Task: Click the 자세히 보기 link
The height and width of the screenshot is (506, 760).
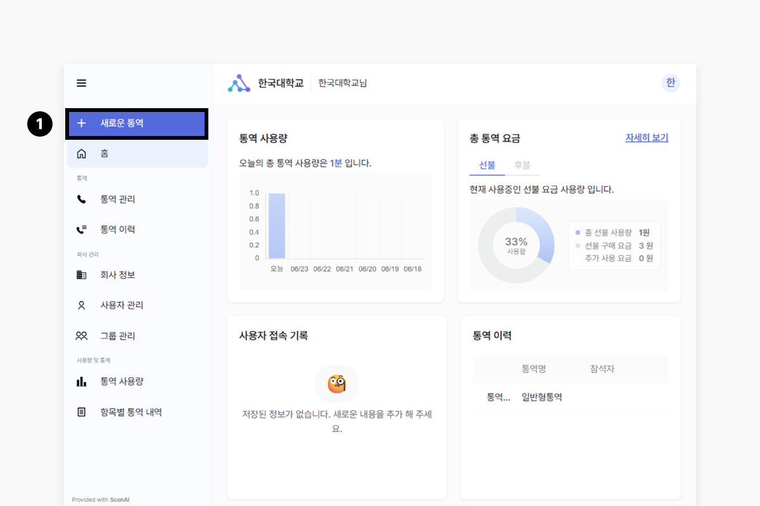Action: pos(647,138)
